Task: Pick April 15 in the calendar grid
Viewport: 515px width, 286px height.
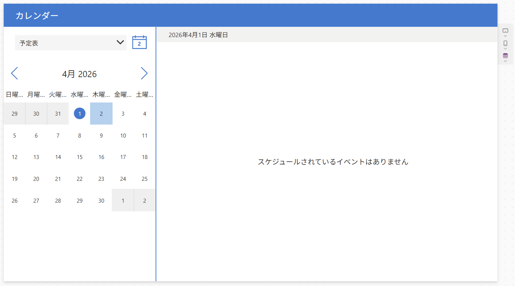Action: pyautogui.click(x=80, y=157)
